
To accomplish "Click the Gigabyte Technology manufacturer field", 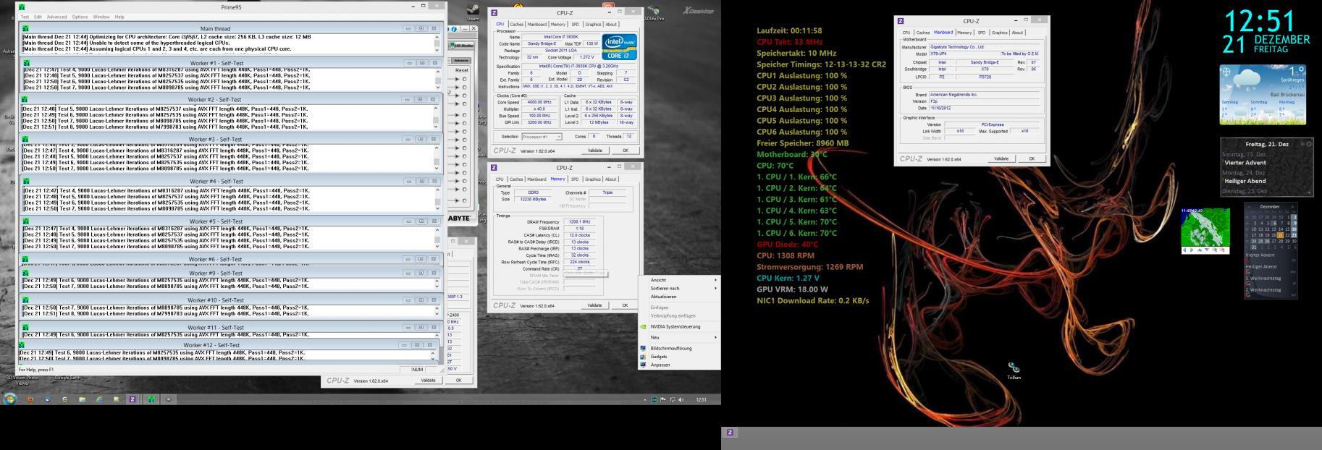I will [x=984, y=47].
